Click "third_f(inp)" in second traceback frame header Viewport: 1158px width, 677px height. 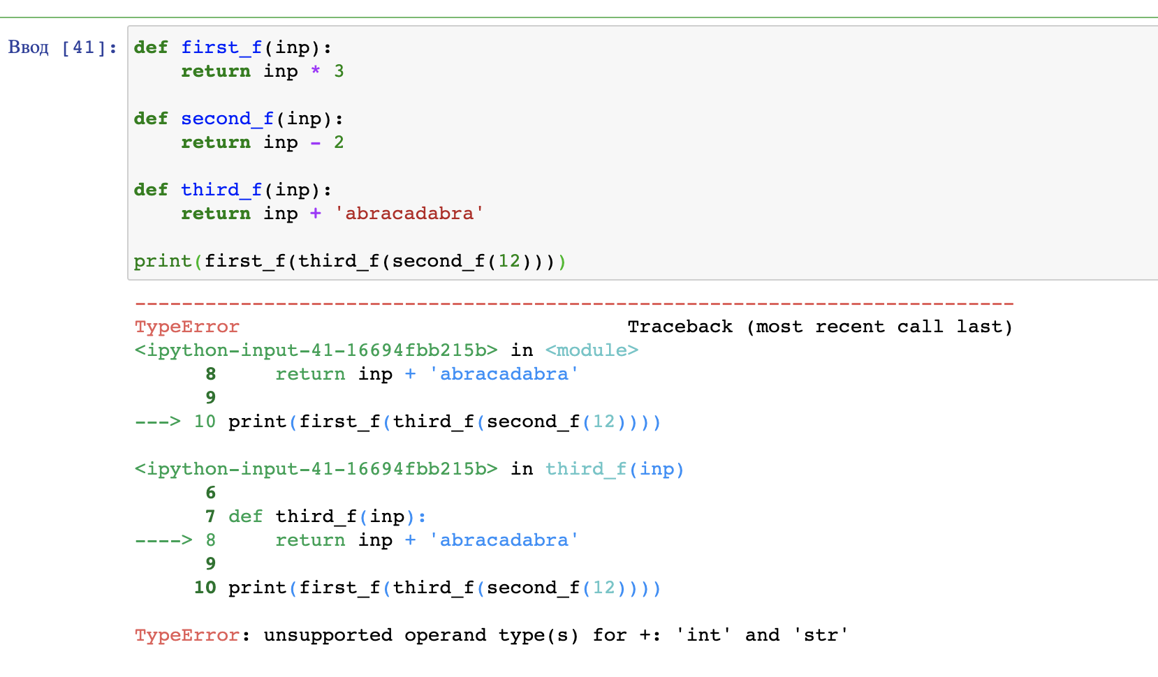coord(614,469)
